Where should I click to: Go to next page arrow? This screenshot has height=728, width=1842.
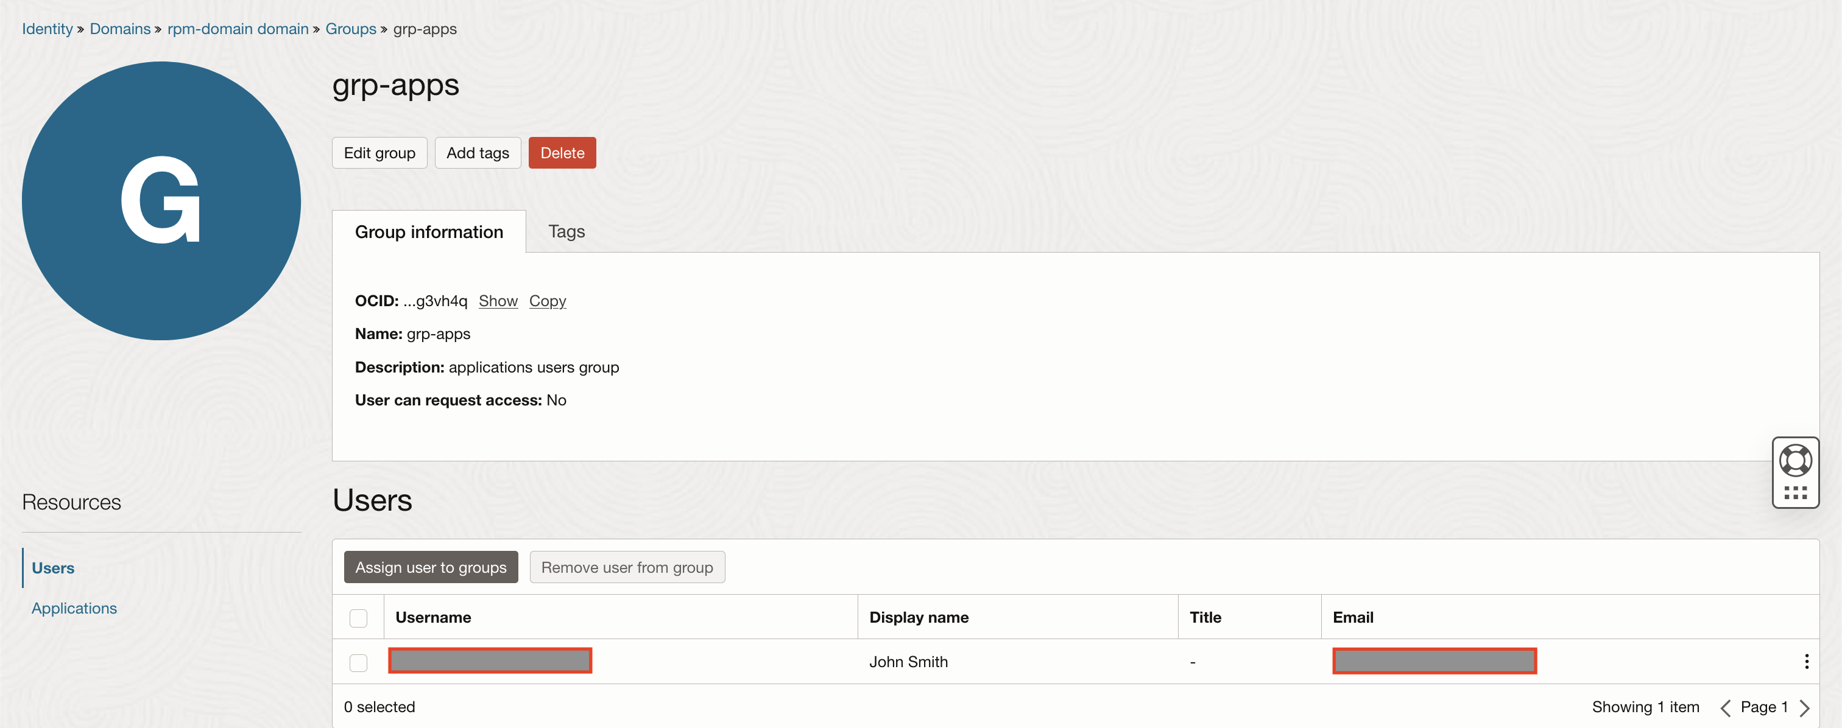(x=1805, y=707)
